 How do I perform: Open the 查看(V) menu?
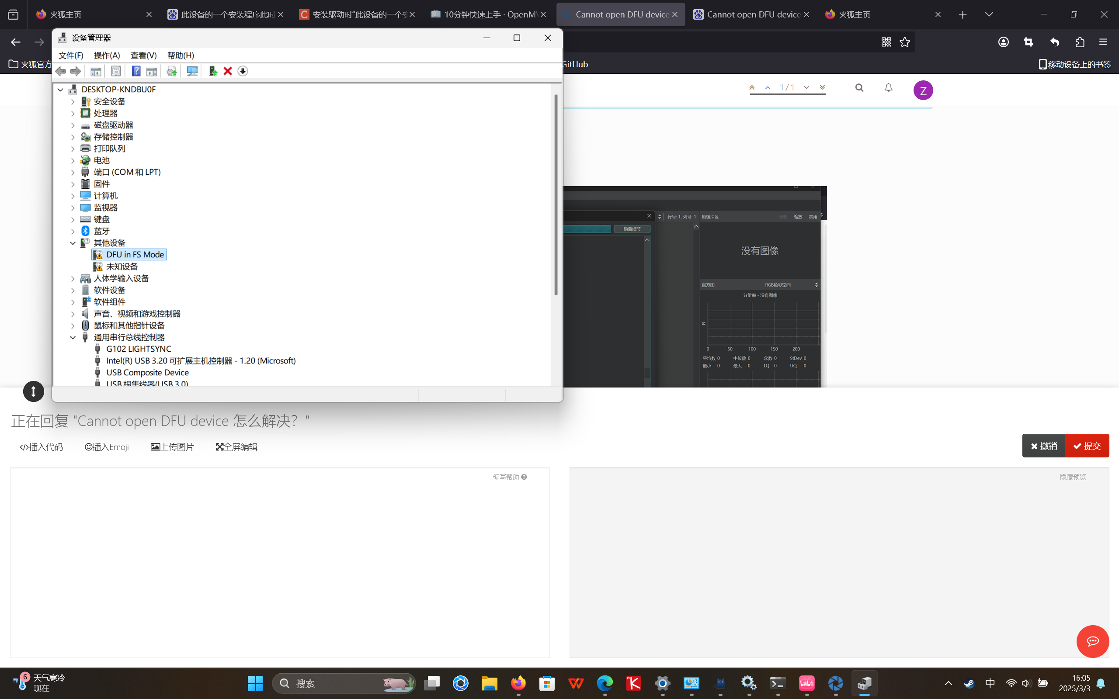(144, 55)
